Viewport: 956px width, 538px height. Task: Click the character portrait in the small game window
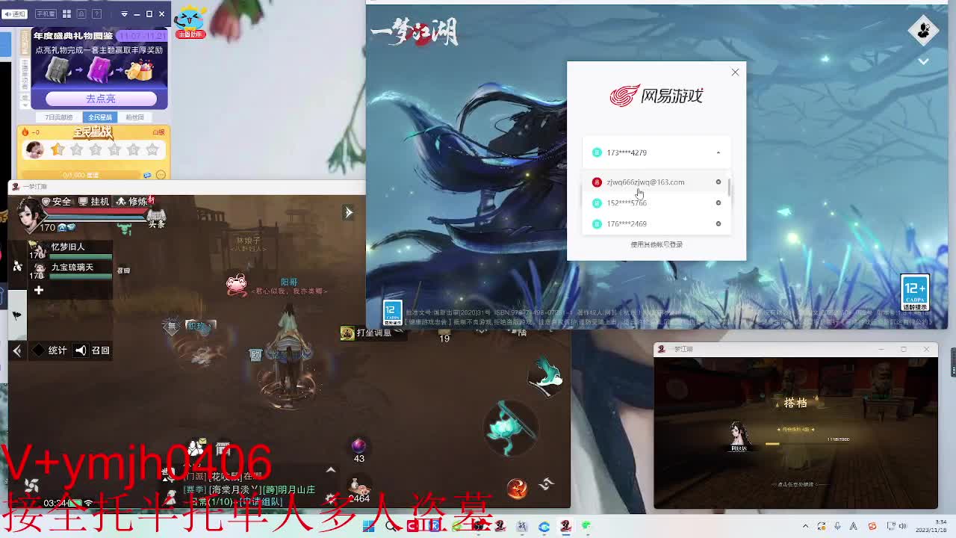[x=738, y=434]
